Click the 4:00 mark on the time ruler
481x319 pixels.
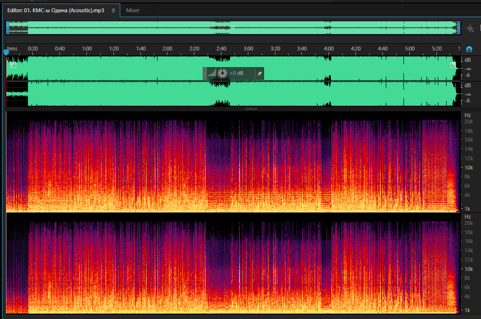(x=329, y=49)
